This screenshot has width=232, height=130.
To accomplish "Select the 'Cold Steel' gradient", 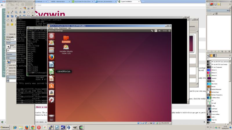I will (218, 109).
